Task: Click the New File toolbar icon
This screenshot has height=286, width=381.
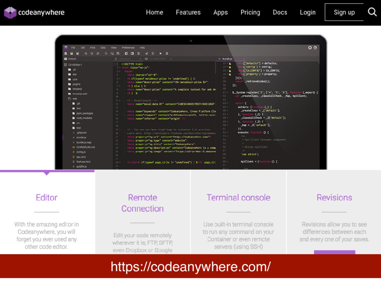Action: point(65,54)
